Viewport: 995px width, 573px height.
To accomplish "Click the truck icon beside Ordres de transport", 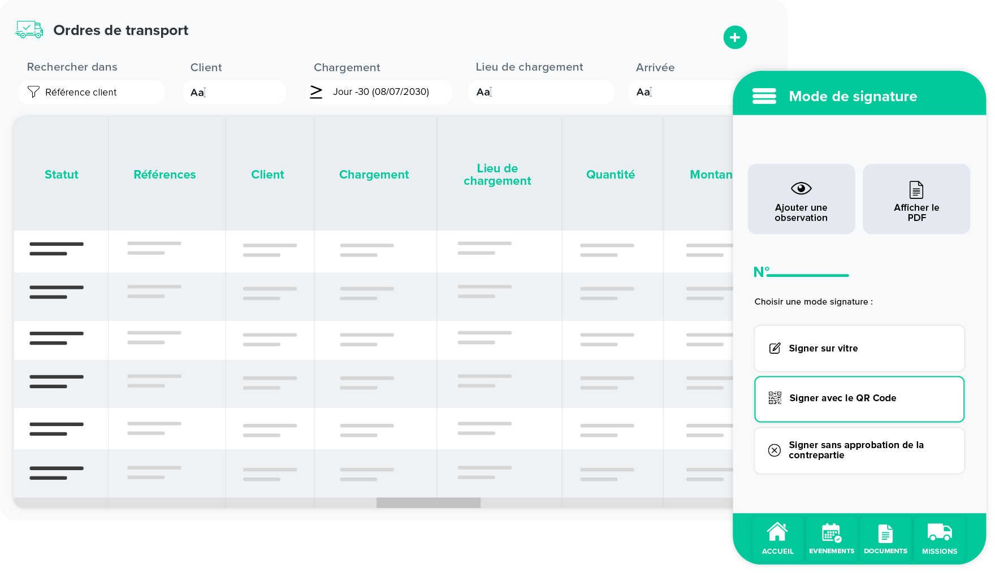I will 29,29.
